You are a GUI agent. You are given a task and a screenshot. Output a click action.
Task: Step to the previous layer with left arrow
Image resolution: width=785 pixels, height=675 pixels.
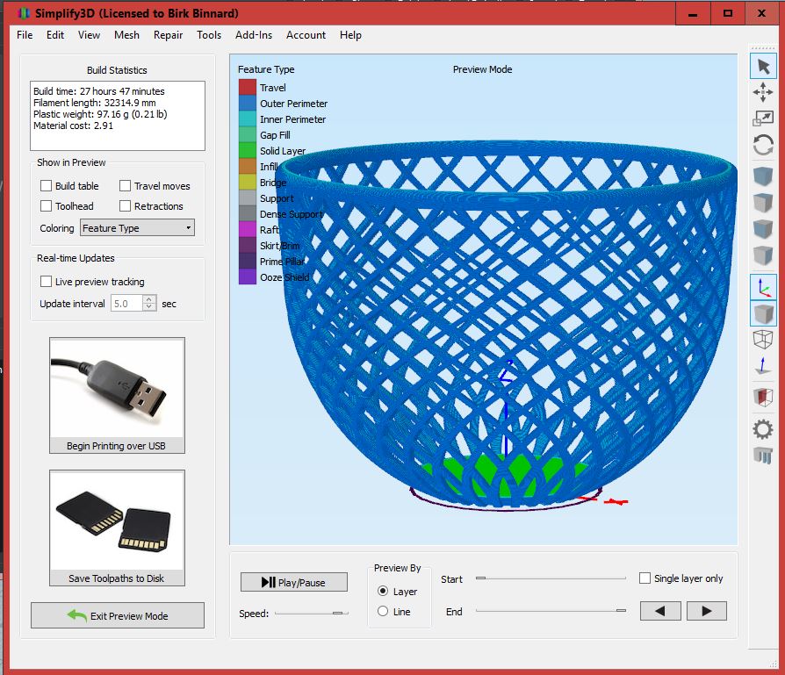(660, 611)
